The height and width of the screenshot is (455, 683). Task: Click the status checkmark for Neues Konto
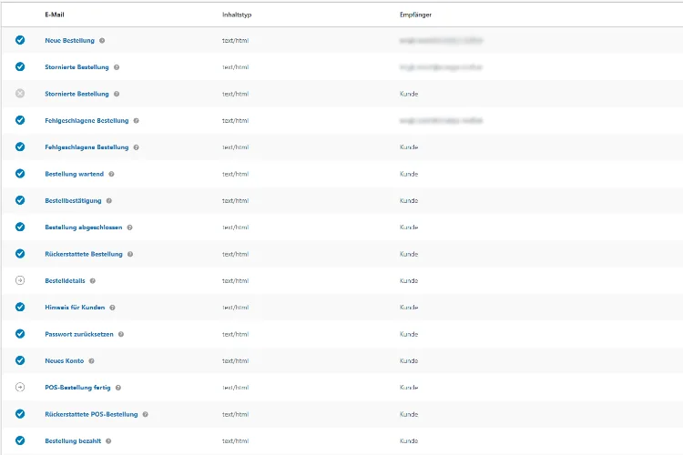[20, 360]
